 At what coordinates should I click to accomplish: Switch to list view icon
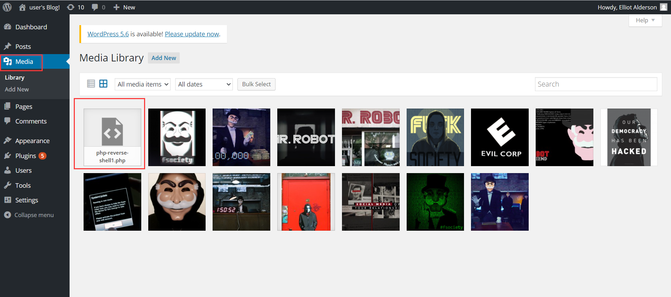(x=91, y=84)
